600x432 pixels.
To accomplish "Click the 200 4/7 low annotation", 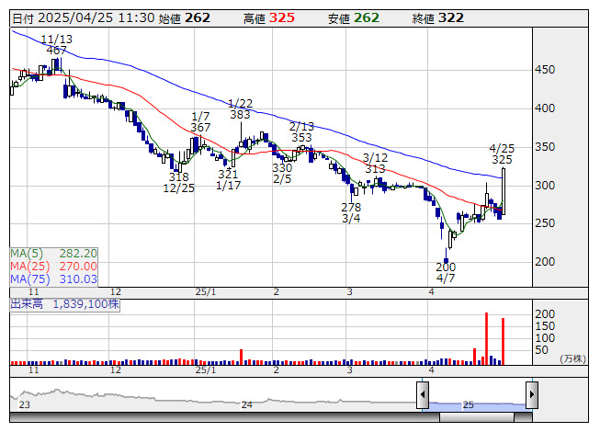I will coord(446,272).
